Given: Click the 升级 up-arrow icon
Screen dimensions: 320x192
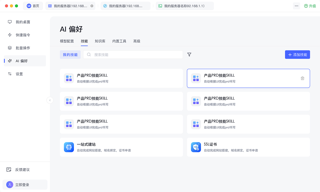Looking at the screenshot, I should (306, 6).
